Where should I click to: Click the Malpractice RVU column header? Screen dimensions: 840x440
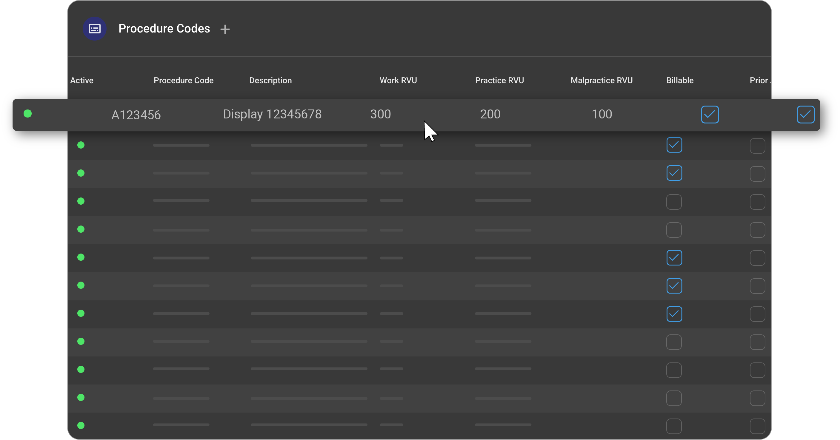tap(601, 81)
